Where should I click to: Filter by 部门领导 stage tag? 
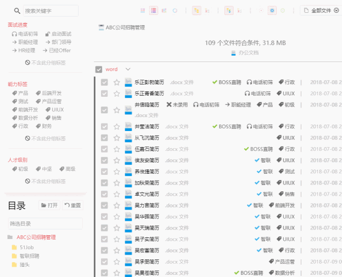click(x=58, y=42)
